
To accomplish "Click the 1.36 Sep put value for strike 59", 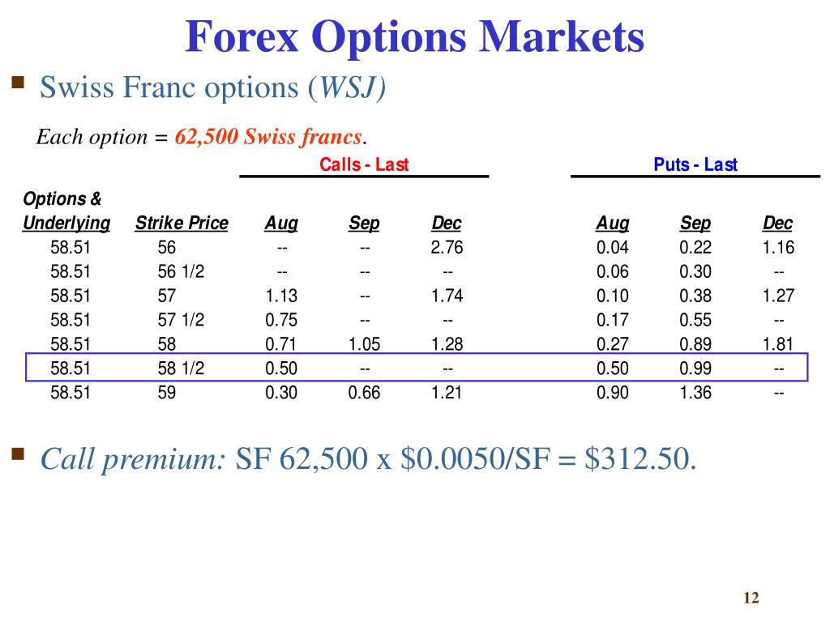I will [695, 393].
